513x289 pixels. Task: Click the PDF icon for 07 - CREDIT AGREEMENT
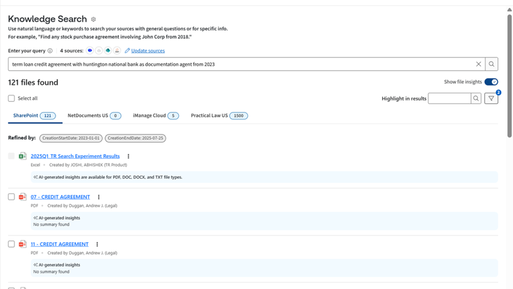[x=23, y=197]
